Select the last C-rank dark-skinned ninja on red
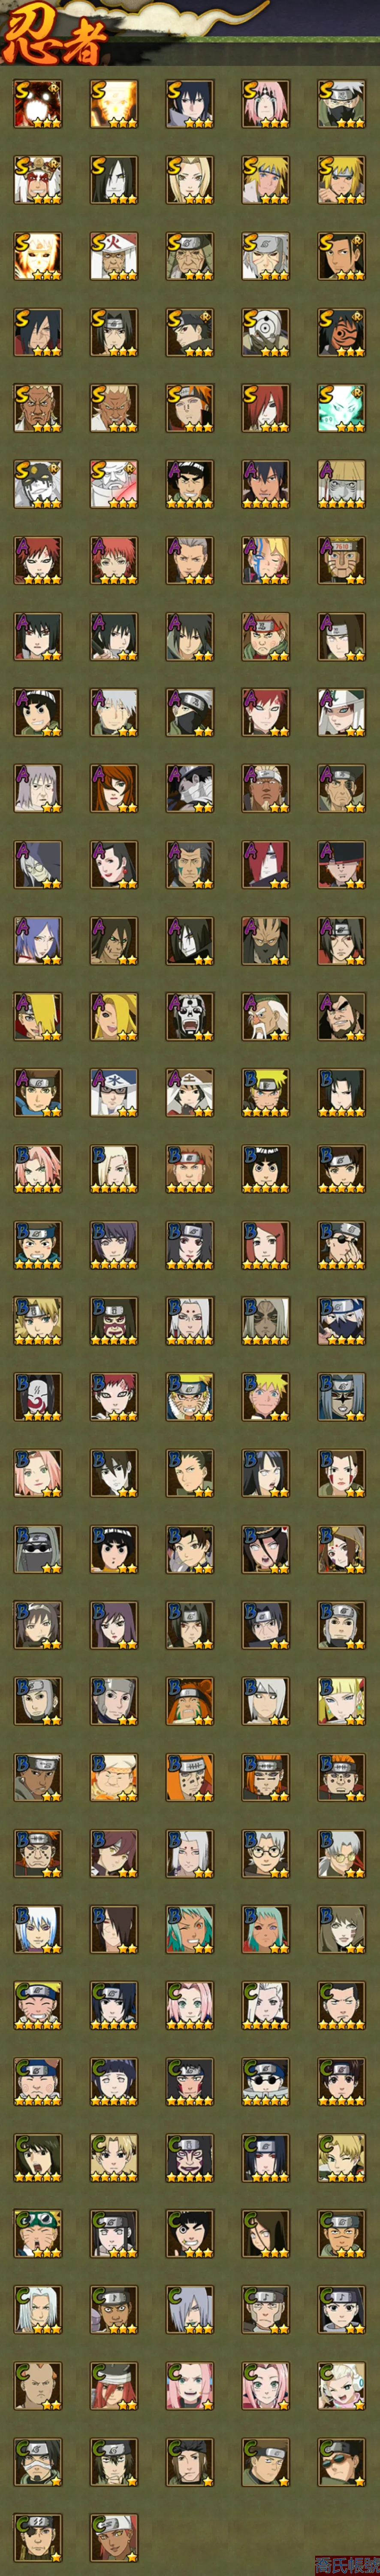Viewport: 380px width, 2576px height. click(113, 2536)
